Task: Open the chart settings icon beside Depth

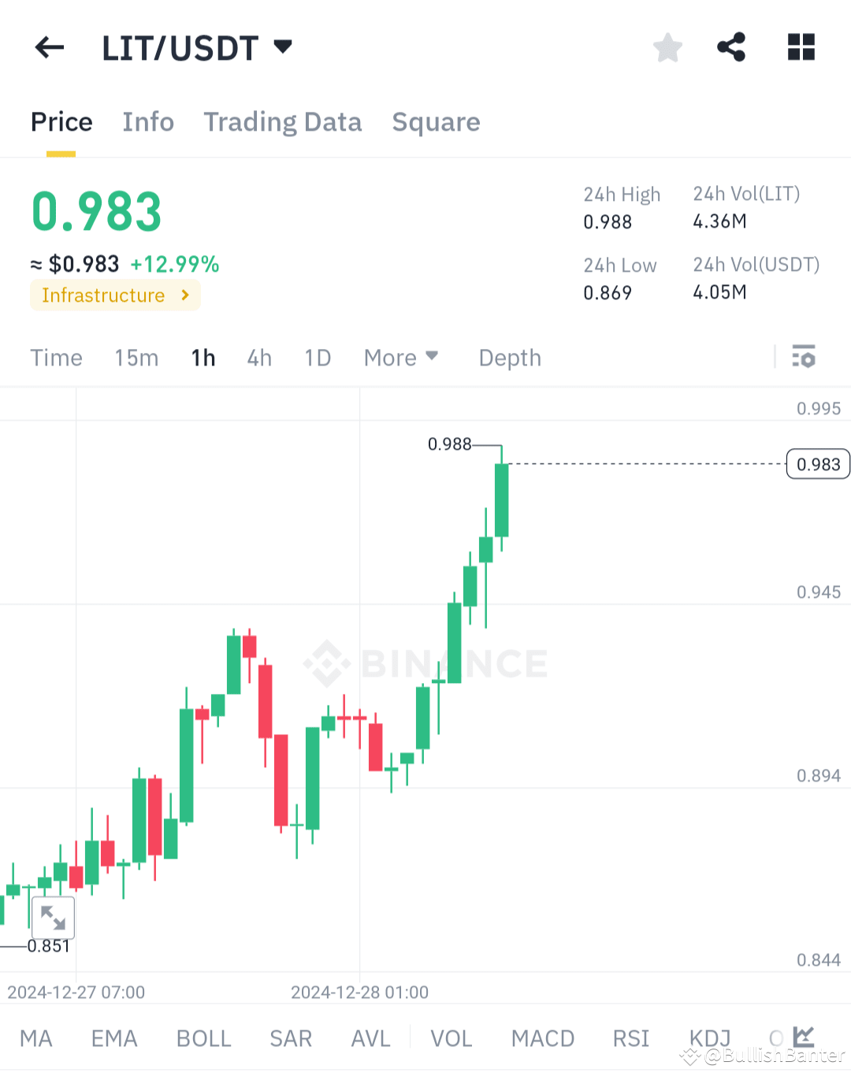Action: 805,357
